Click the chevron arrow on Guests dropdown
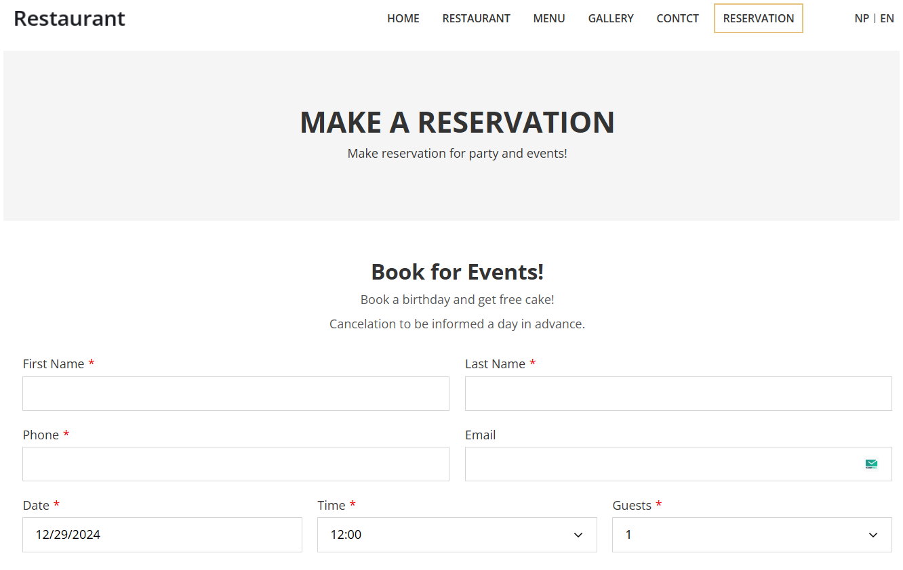The width and height of the screenshot is (903, 570). click(x=873, y=535)
